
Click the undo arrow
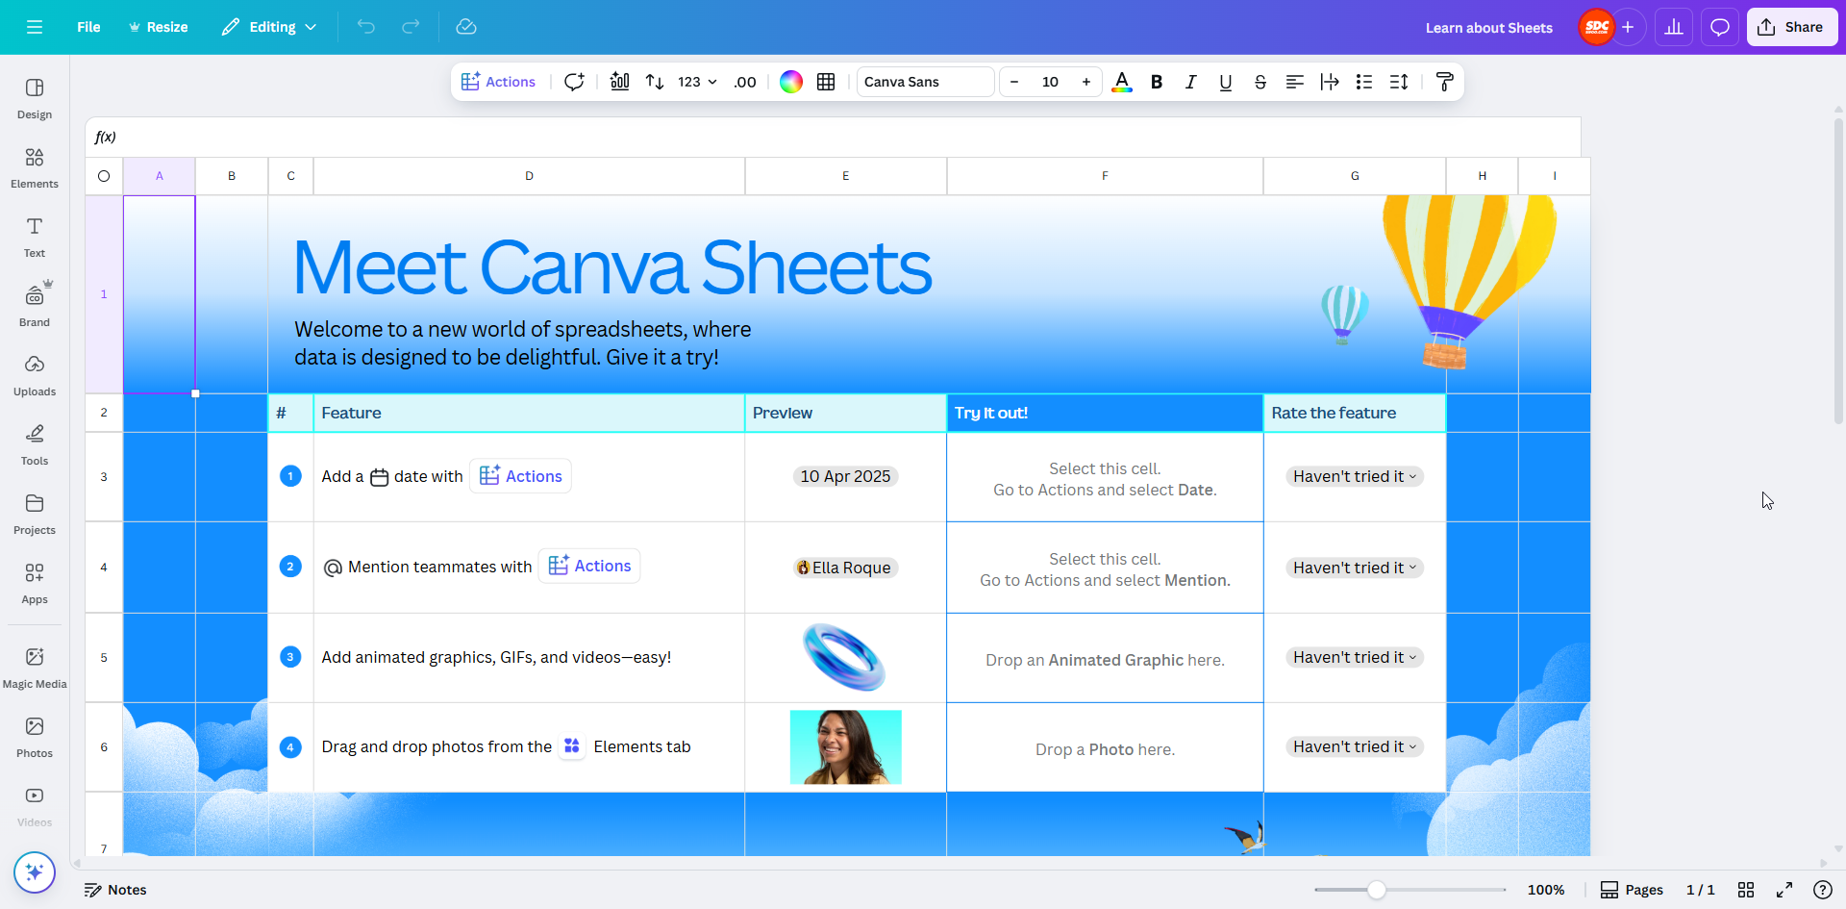coord(366,27)
